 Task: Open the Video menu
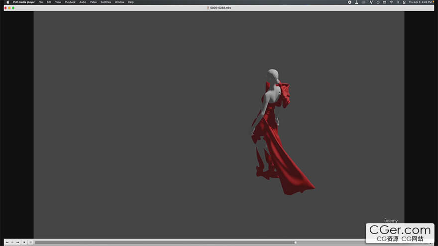(93, 2)
